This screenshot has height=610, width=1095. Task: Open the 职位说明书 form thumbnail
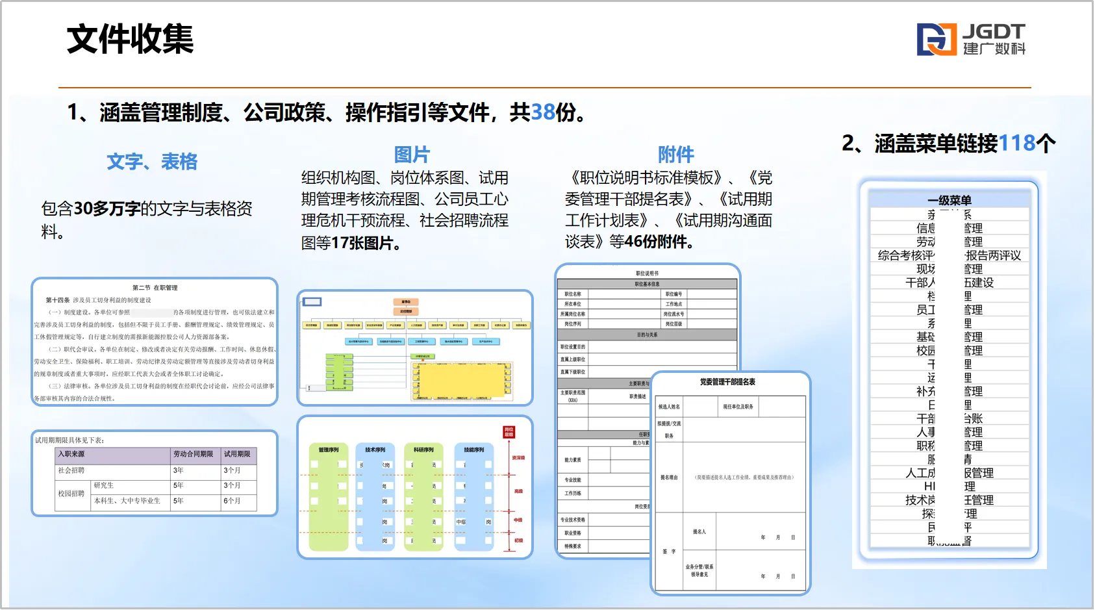(x=648, y=411)
